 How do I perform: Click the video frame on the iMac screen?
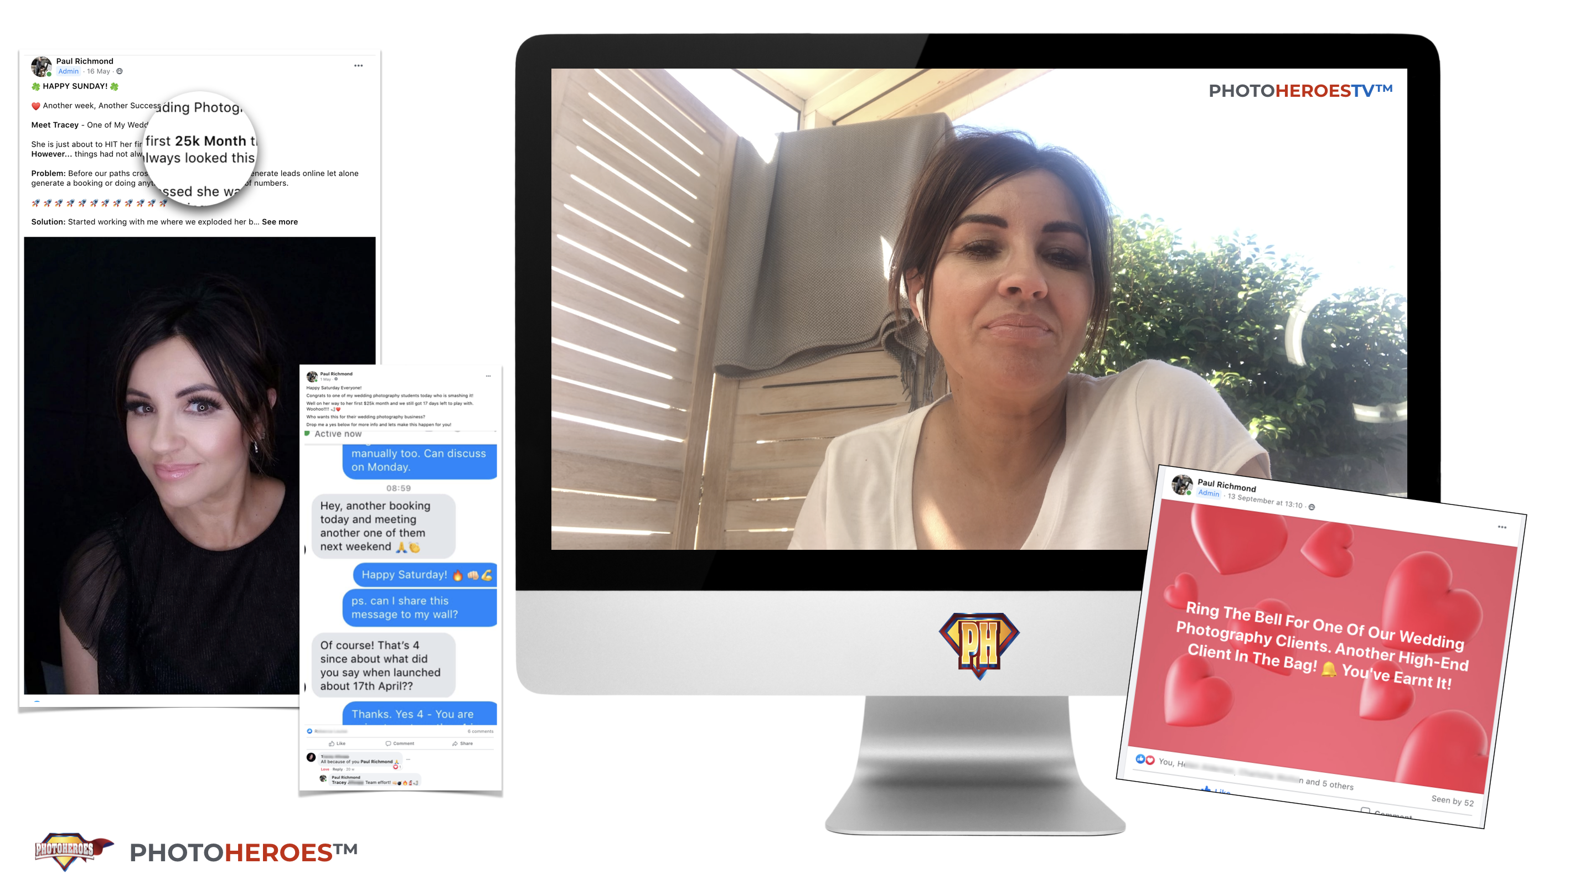978,309
